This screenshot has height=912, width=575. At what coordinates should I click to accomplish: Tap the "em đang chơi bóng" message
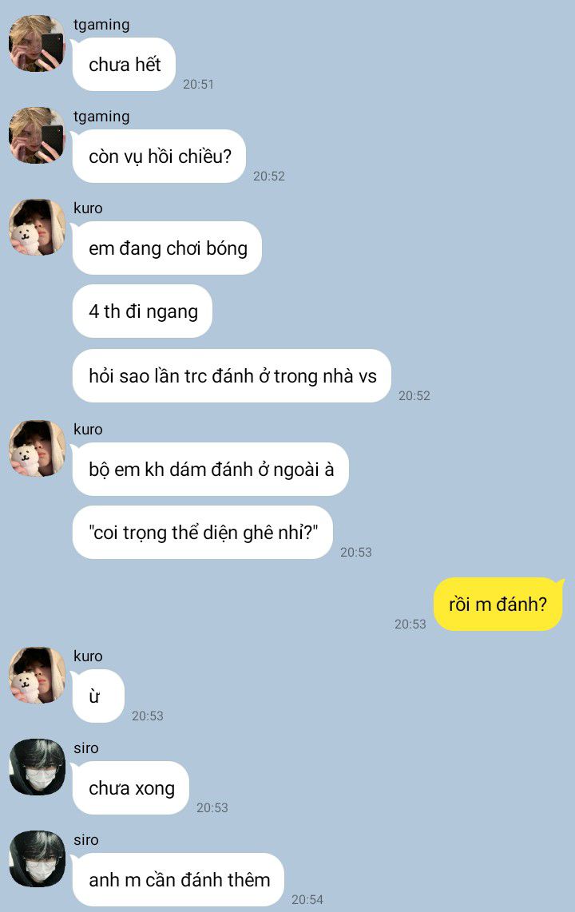[168, 248]
